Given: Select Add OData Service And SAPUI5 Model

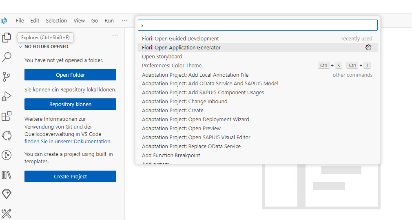Looking at the screenshot, I should pyautogui.click(x=258, y=84).
